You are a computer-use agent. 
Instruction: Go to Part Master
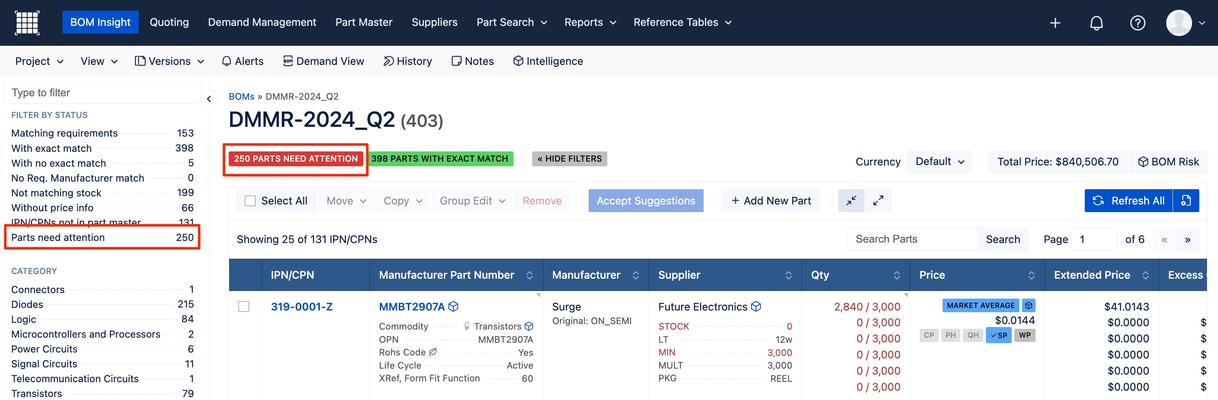(x=364, y=22)
